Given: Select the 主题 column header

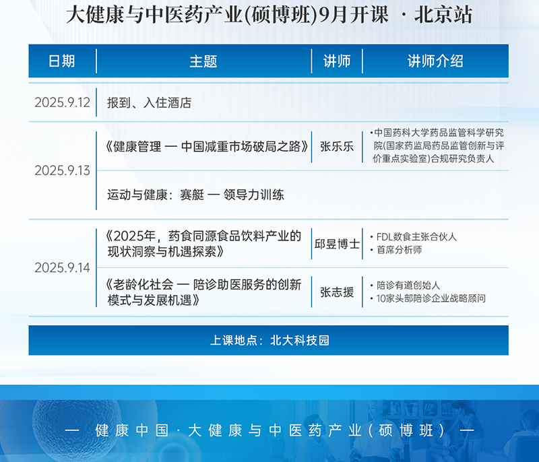Looking at the screenshot, I should point(203,61).
